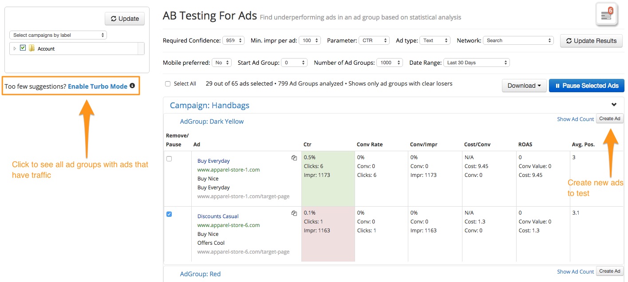The height and width of the screenshot is (282, 628).
Task: Open Select campaigns by label dropdown
Action: [x=58, y=35]
